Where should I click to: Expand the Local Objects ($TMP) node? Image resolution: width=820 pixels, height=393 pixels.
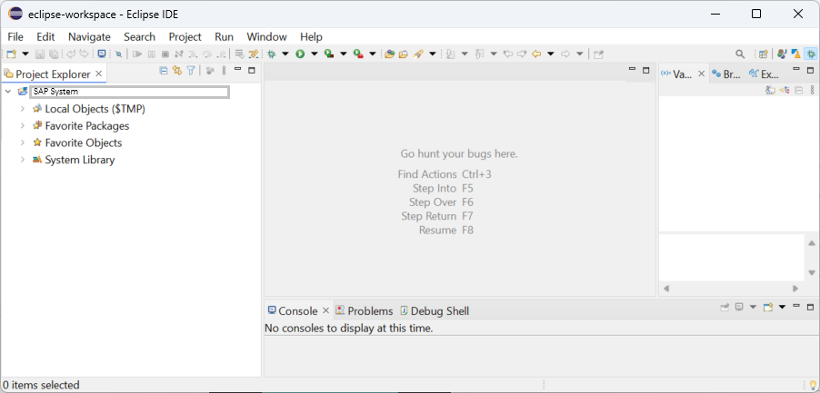point(23,109)
